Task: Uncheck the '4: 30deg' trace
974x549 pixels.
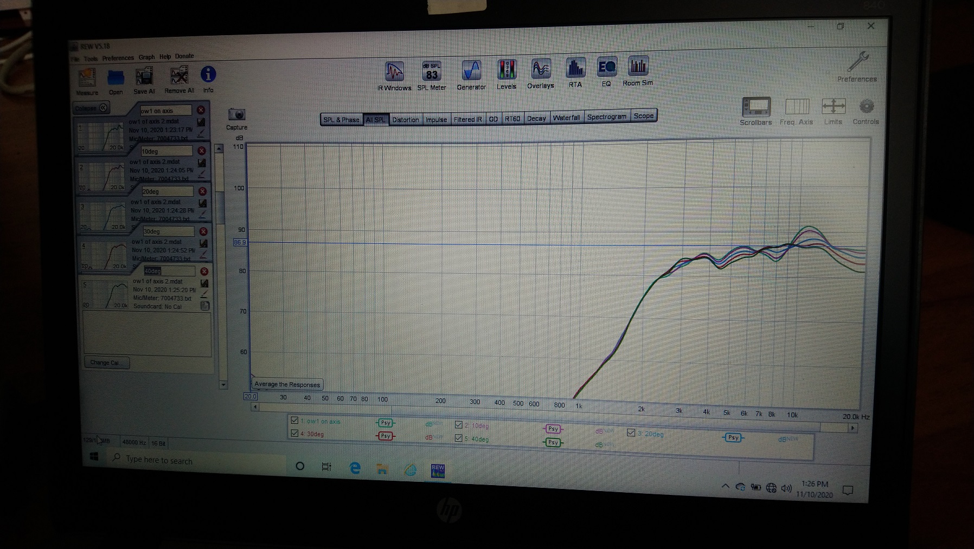Action: tap(294, 433)
